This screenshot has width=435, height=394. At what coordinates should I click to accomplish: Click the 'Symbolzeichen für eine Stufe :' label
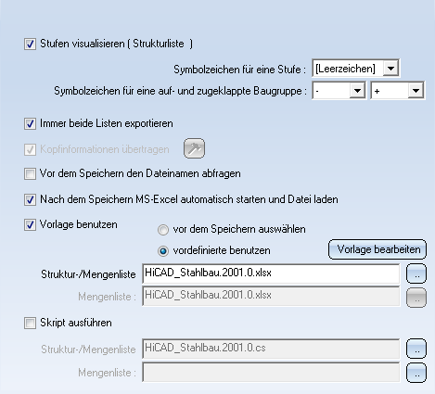tap(239, 70)
